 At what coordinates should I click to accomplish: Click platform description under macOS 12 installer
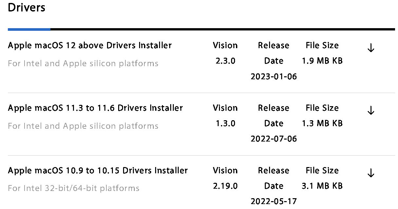tap(83, 63)
